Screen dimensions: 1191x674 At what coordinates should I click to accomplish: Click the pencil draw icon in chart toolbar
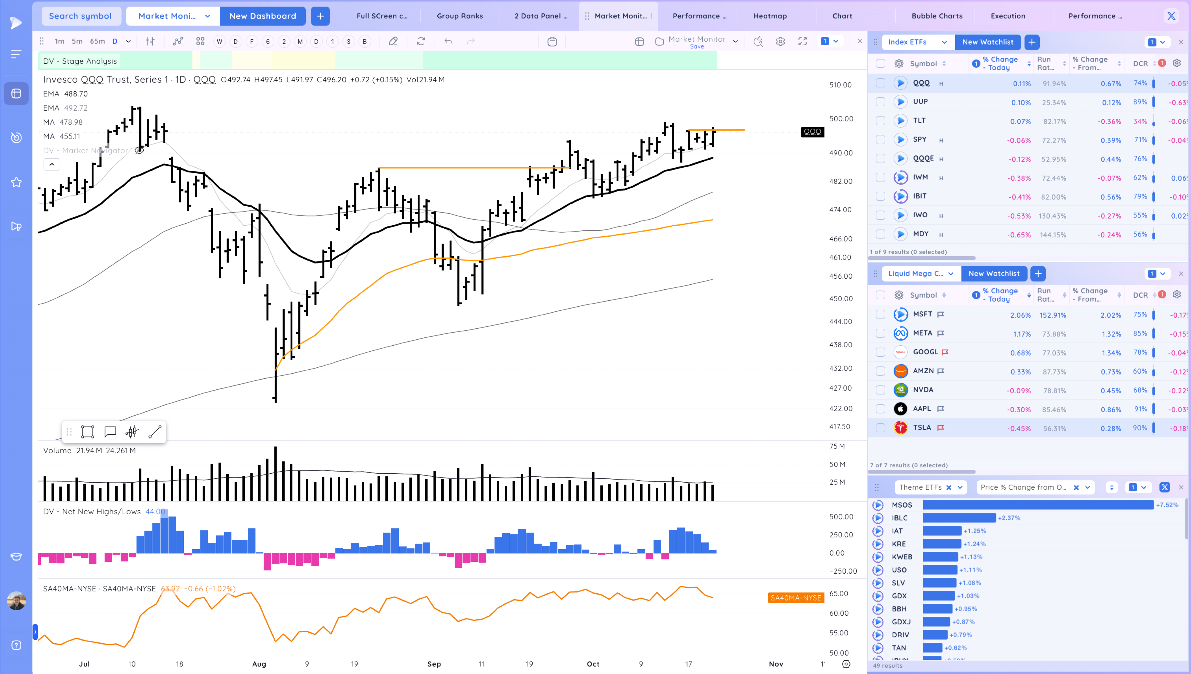click(393, 42)
